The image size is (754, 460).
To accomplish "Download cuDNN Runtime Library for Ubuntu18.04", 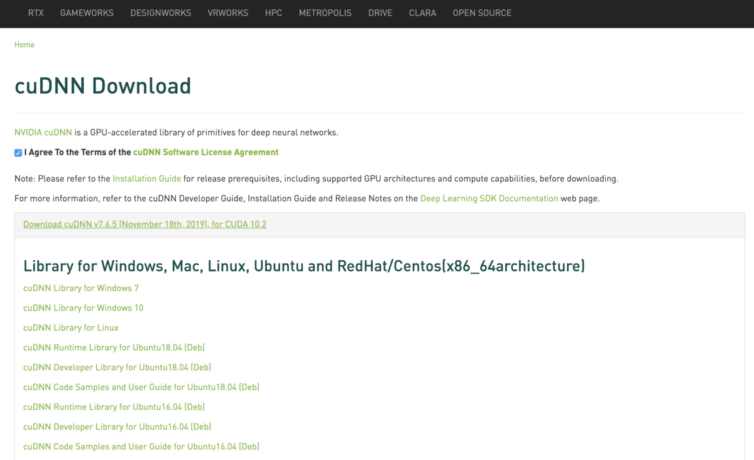I will click(x=114, y=347).
